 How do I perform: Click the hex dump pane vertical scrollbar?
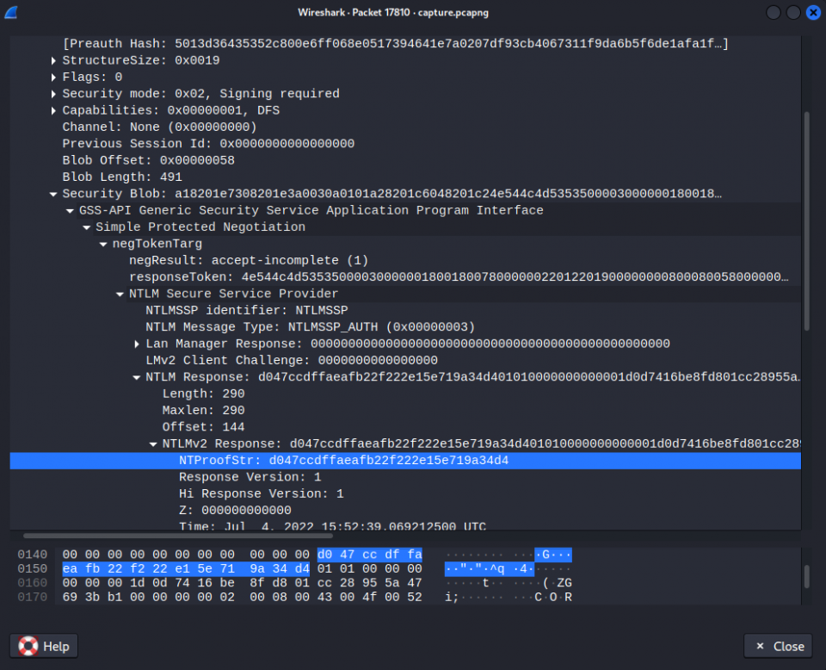pos(806,576)
